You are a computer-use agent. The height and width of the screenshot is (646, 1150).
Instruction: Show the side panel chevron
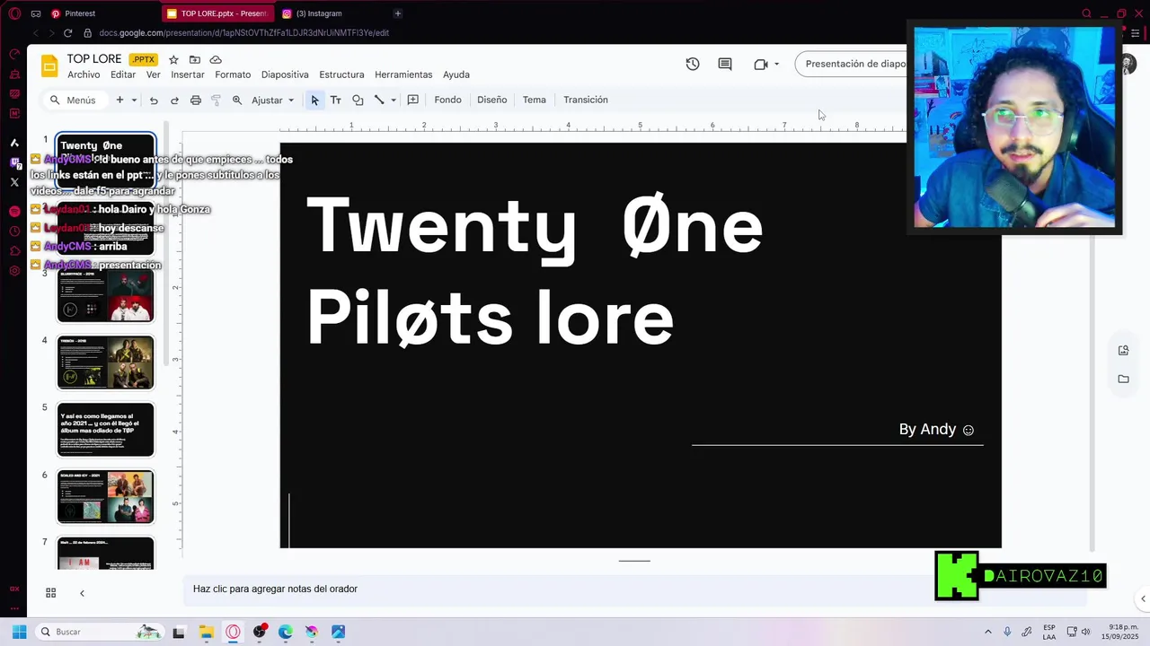[x=1143, y=598]
